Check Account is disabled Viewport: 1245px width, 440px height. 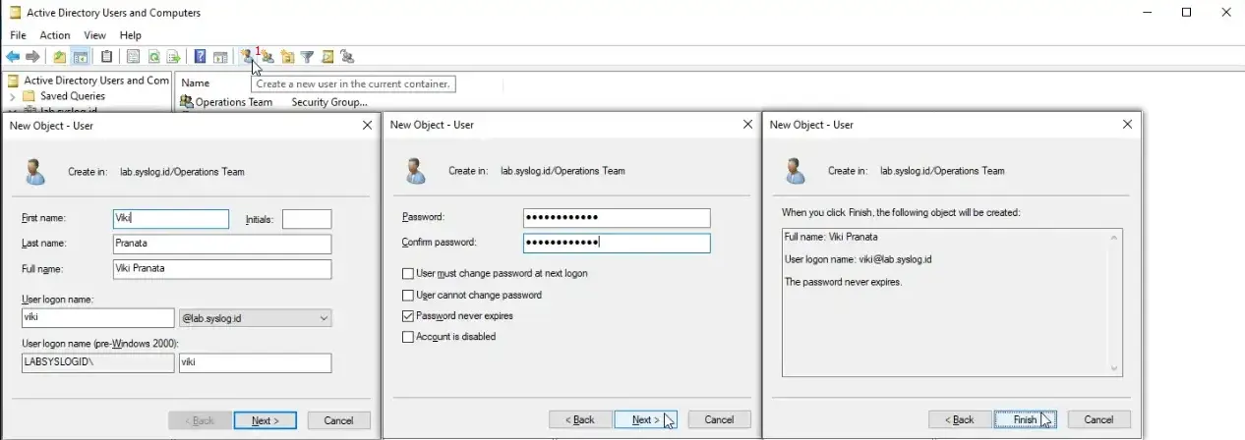[408, 337]
